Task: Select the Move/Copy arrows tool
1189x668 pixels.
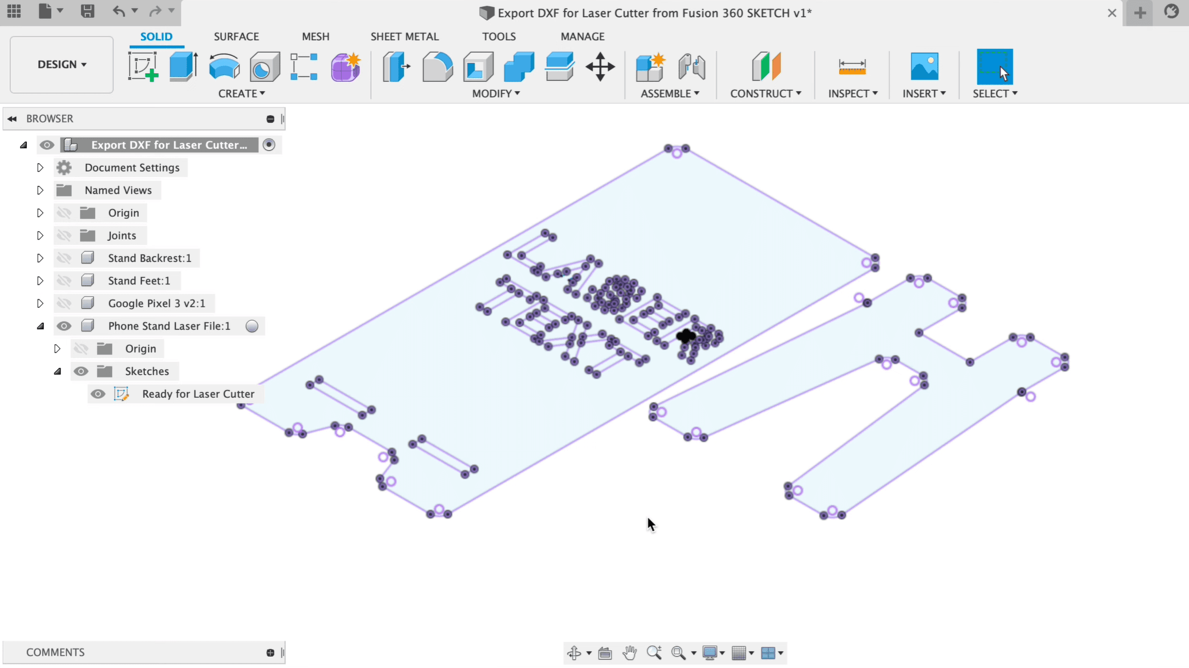Action: [600, 67]
